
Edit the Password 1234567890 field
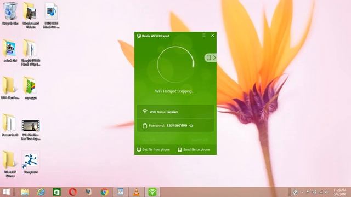point(175,125)
